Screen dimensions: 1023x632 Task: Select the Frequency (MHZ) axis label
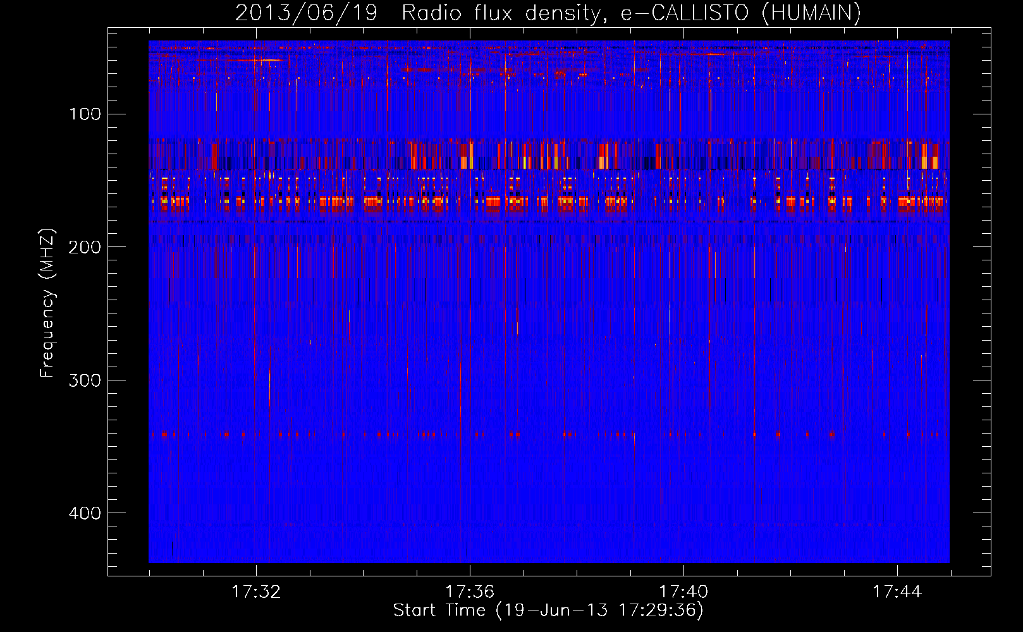pyautogui.click(x=47, y=303)
